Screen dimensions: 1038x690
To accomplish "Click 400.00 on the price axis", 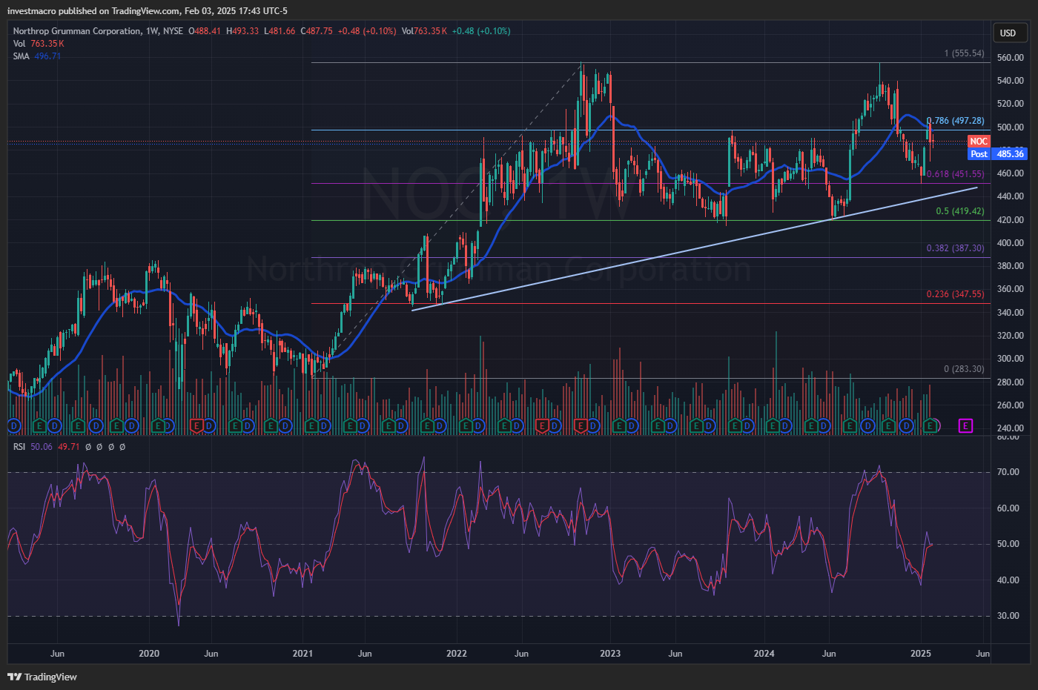I will point(1011,243).
